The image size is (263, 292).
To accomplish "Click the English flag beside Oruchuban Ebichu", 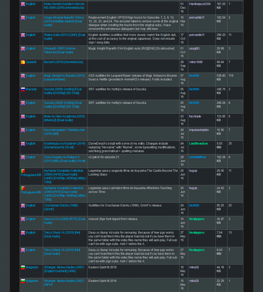I will coord(23,206).
